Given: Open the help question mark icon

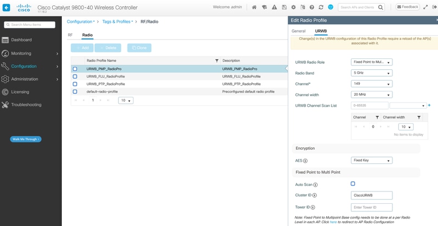Looking at the screenshot, I should [x=312, y=8].
